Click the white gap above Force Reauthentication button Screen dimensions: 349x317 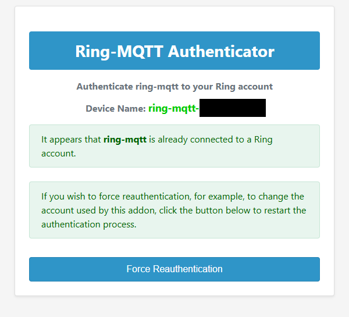174,248
